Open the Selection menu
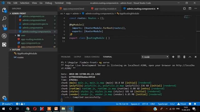 (x=25, y=3)
